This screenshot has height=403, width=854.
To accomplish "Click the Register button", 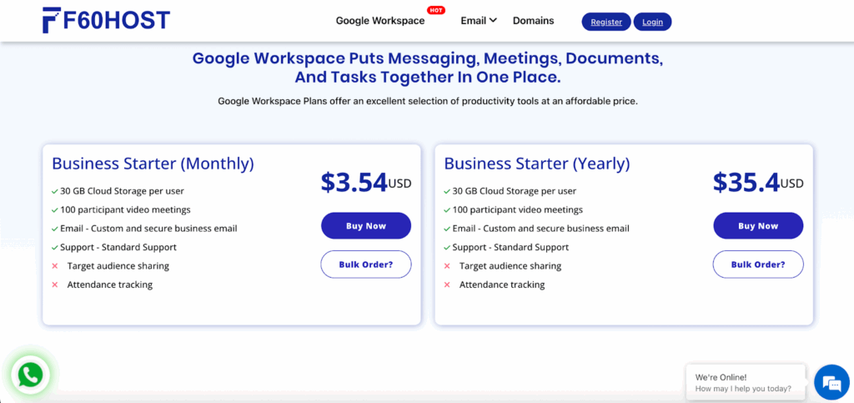I will click(606, 22).
